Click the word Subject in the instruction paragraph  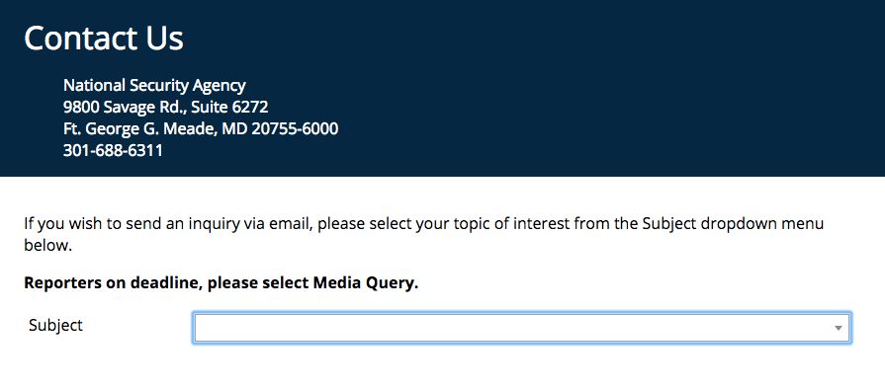pyautogui.click(x=670, y=224)
